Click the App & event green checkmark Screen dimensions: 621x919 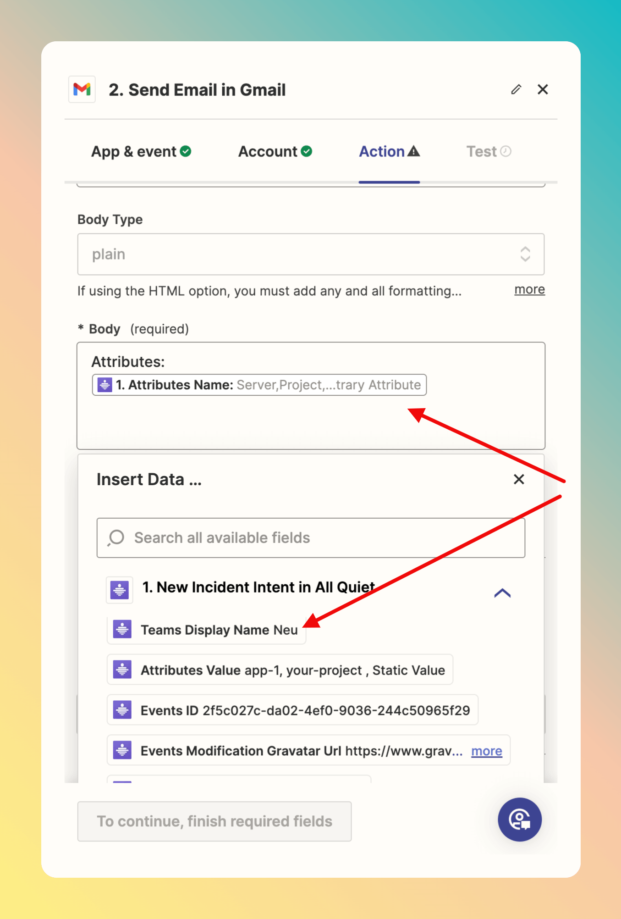tap(186, 151)
